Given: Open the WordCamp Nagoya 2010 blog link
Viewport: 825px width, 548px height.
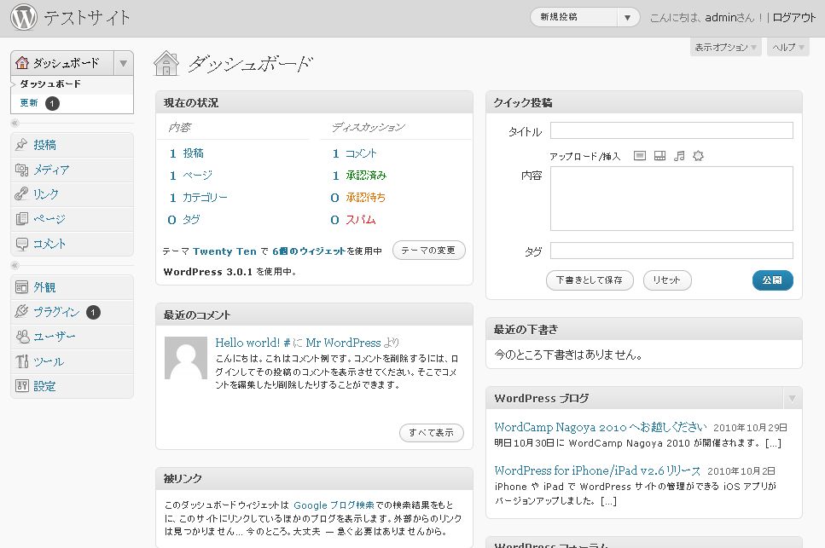Looking at the screenshot, I should coord(600,427).
